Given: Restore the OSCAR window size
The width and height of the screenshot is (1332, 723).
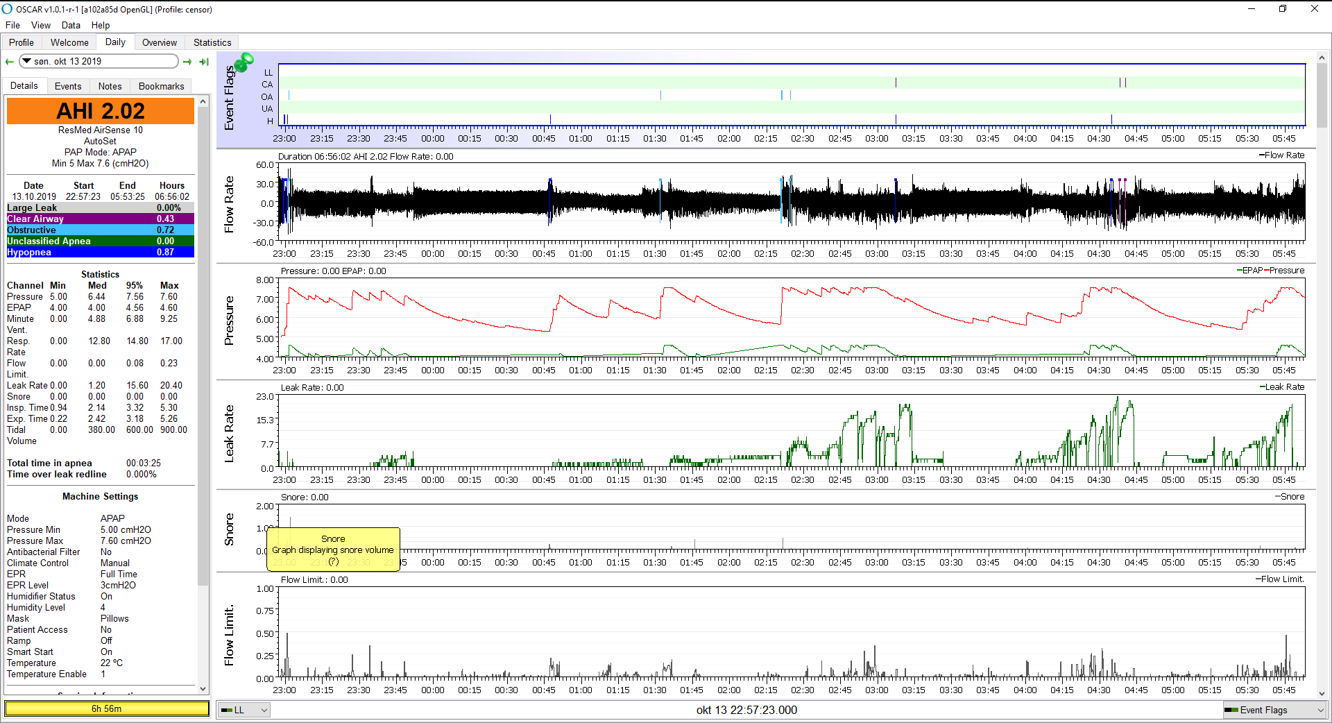Looking at the screenshot, I should tap(1283, 9).
